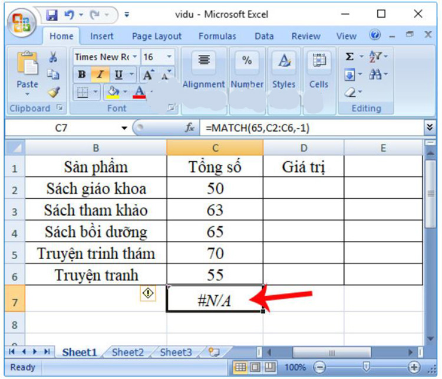The image size is (442, 379).
Task: Click the Fill down icon
Action: click(x=349, y=75)
